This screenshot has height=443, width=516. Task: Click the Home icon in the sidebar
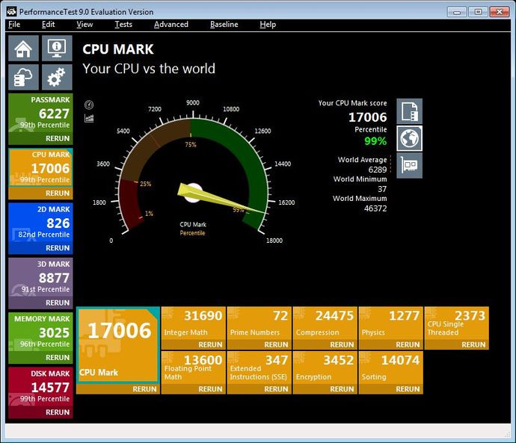click(24, 49)
